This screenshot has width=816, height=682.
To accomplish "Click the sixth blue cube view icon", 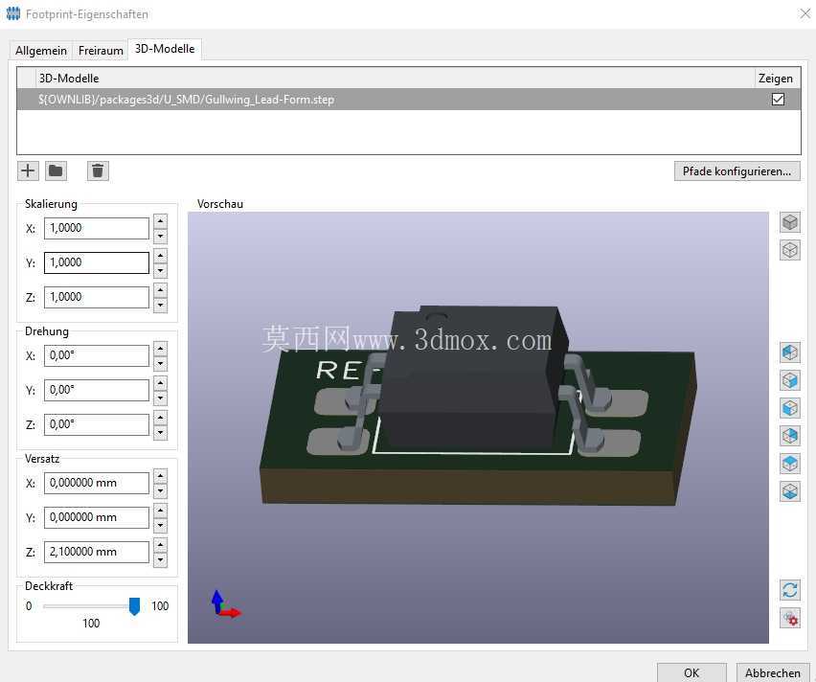I will pyautogui.click(x=790, y=491).
